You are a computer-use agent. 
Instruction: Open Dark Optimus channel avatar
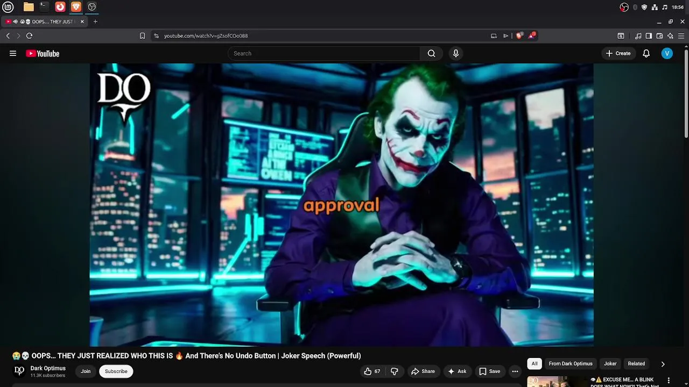(x=19, y=371)
